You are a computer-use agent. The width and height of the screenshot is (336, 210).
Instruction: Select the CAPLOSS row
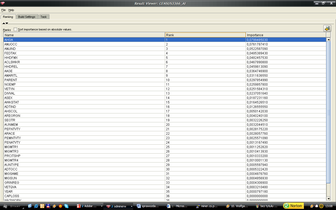tap(165, 196)
